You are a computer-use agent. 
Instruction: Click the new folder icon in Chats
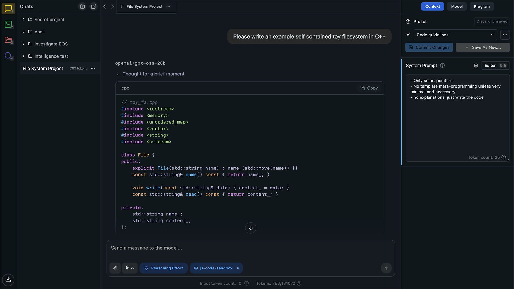click(82, 6)
